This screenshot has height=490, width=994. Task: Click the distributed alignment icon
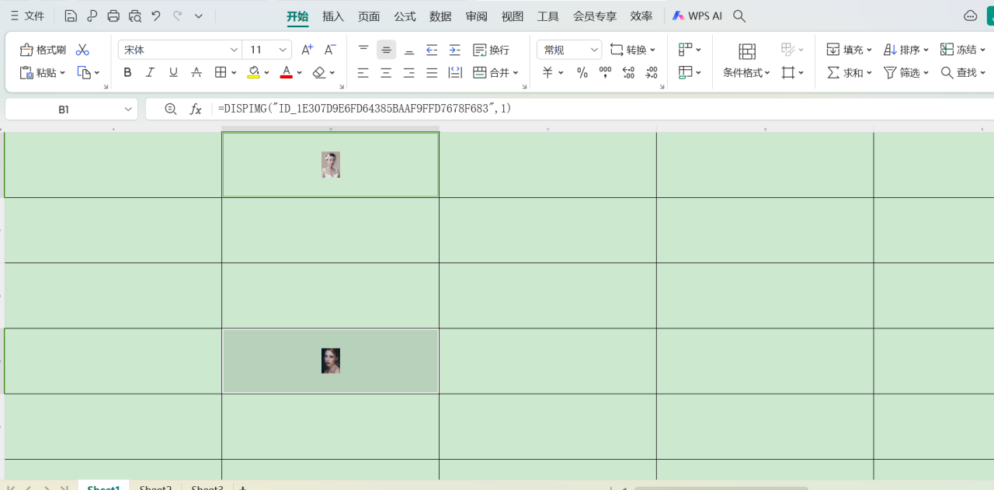(x=455, y=72)
